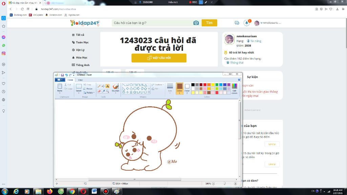Pick the Oval shape in Shapes gallery
Viewport: 347px width, 195px height.
(x=131, y=85)
